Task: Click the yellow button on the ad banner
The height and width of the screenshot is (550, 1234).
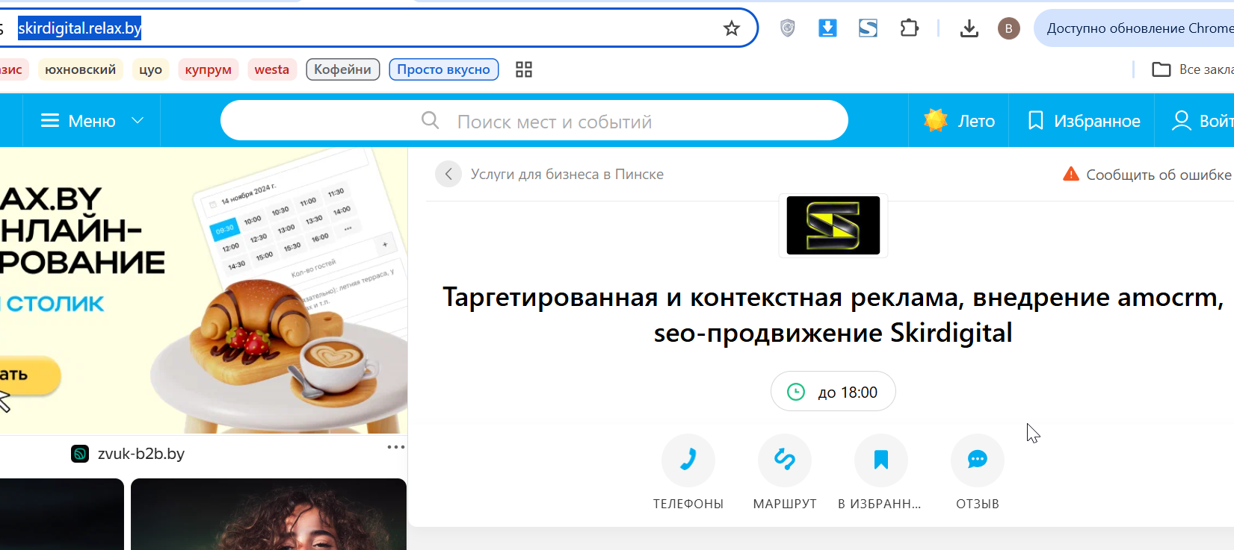Action: 28,375
